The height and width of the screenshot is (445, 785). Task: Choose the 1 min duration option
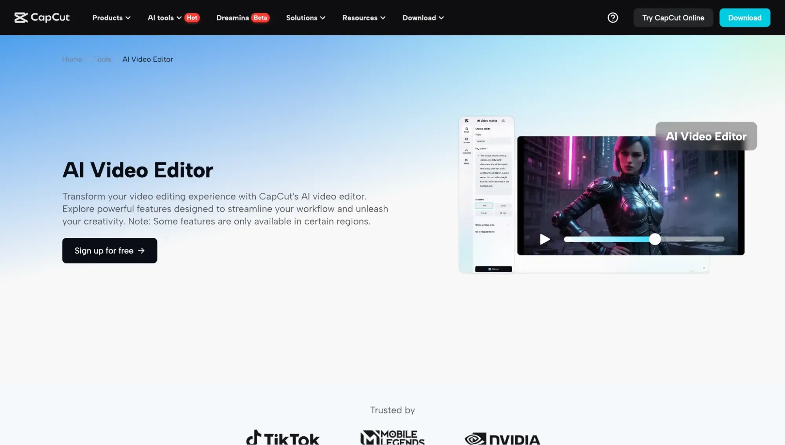(484, 206)
